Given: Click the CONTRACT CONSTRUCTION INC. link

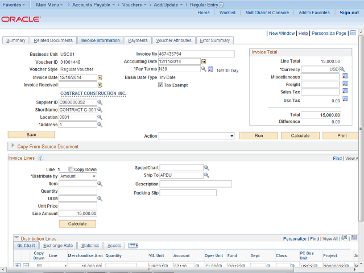Looking at the screenshot, I should pos(93,93).
